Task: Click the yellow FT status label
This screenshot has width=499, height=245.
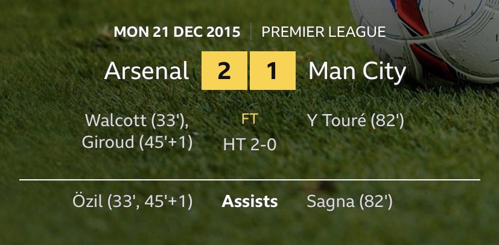Action: 250,119
